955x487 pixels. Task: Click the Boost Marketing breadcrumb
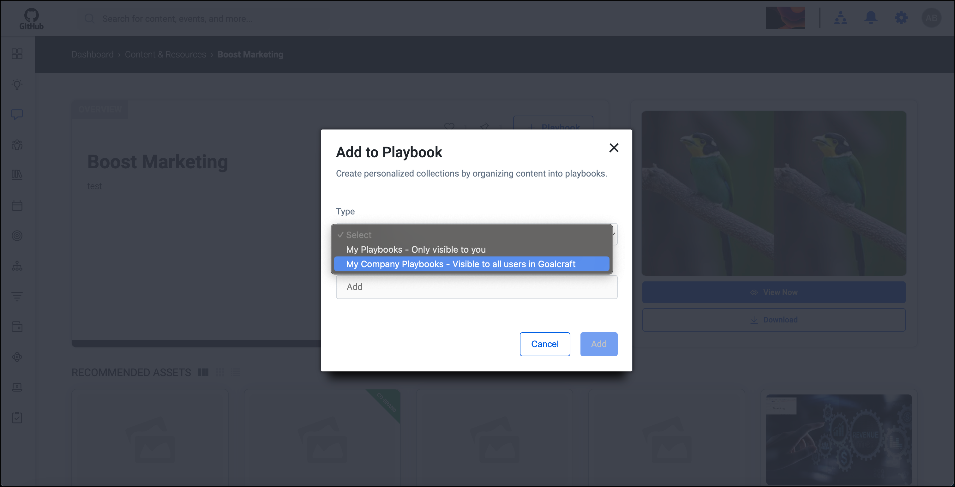(x=250, y=55)
